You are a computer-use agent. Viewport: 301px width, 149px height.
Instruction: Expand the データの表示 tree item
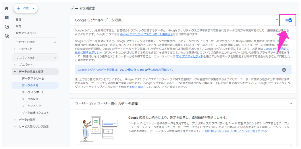click(15, 120)
